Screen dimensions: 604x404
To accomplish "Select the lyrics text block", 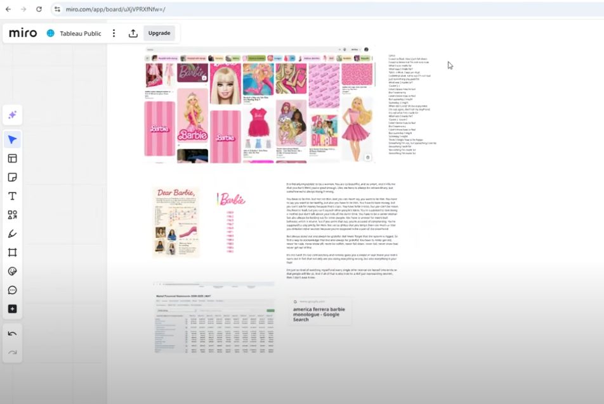I will tap(412, 104).
